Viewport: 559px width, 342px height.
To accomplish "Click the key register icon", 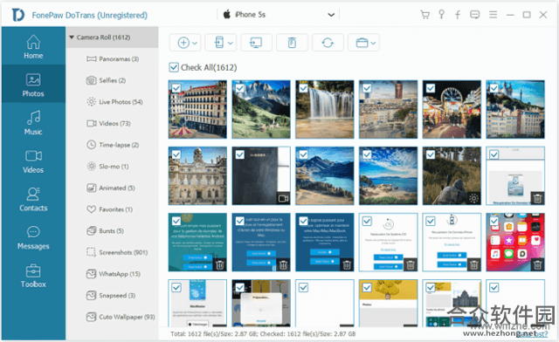I will (441, 15).
